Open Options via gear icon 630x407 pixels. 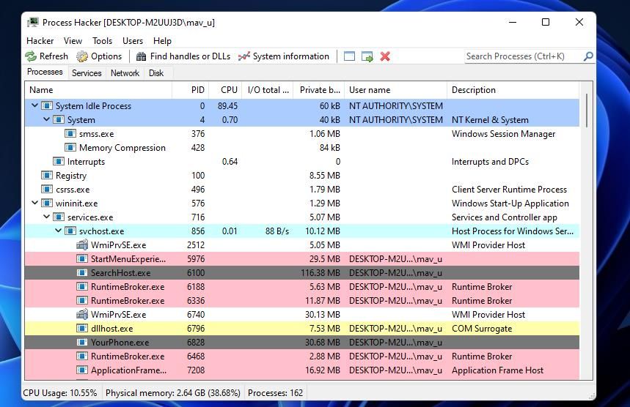pos(82,56)
